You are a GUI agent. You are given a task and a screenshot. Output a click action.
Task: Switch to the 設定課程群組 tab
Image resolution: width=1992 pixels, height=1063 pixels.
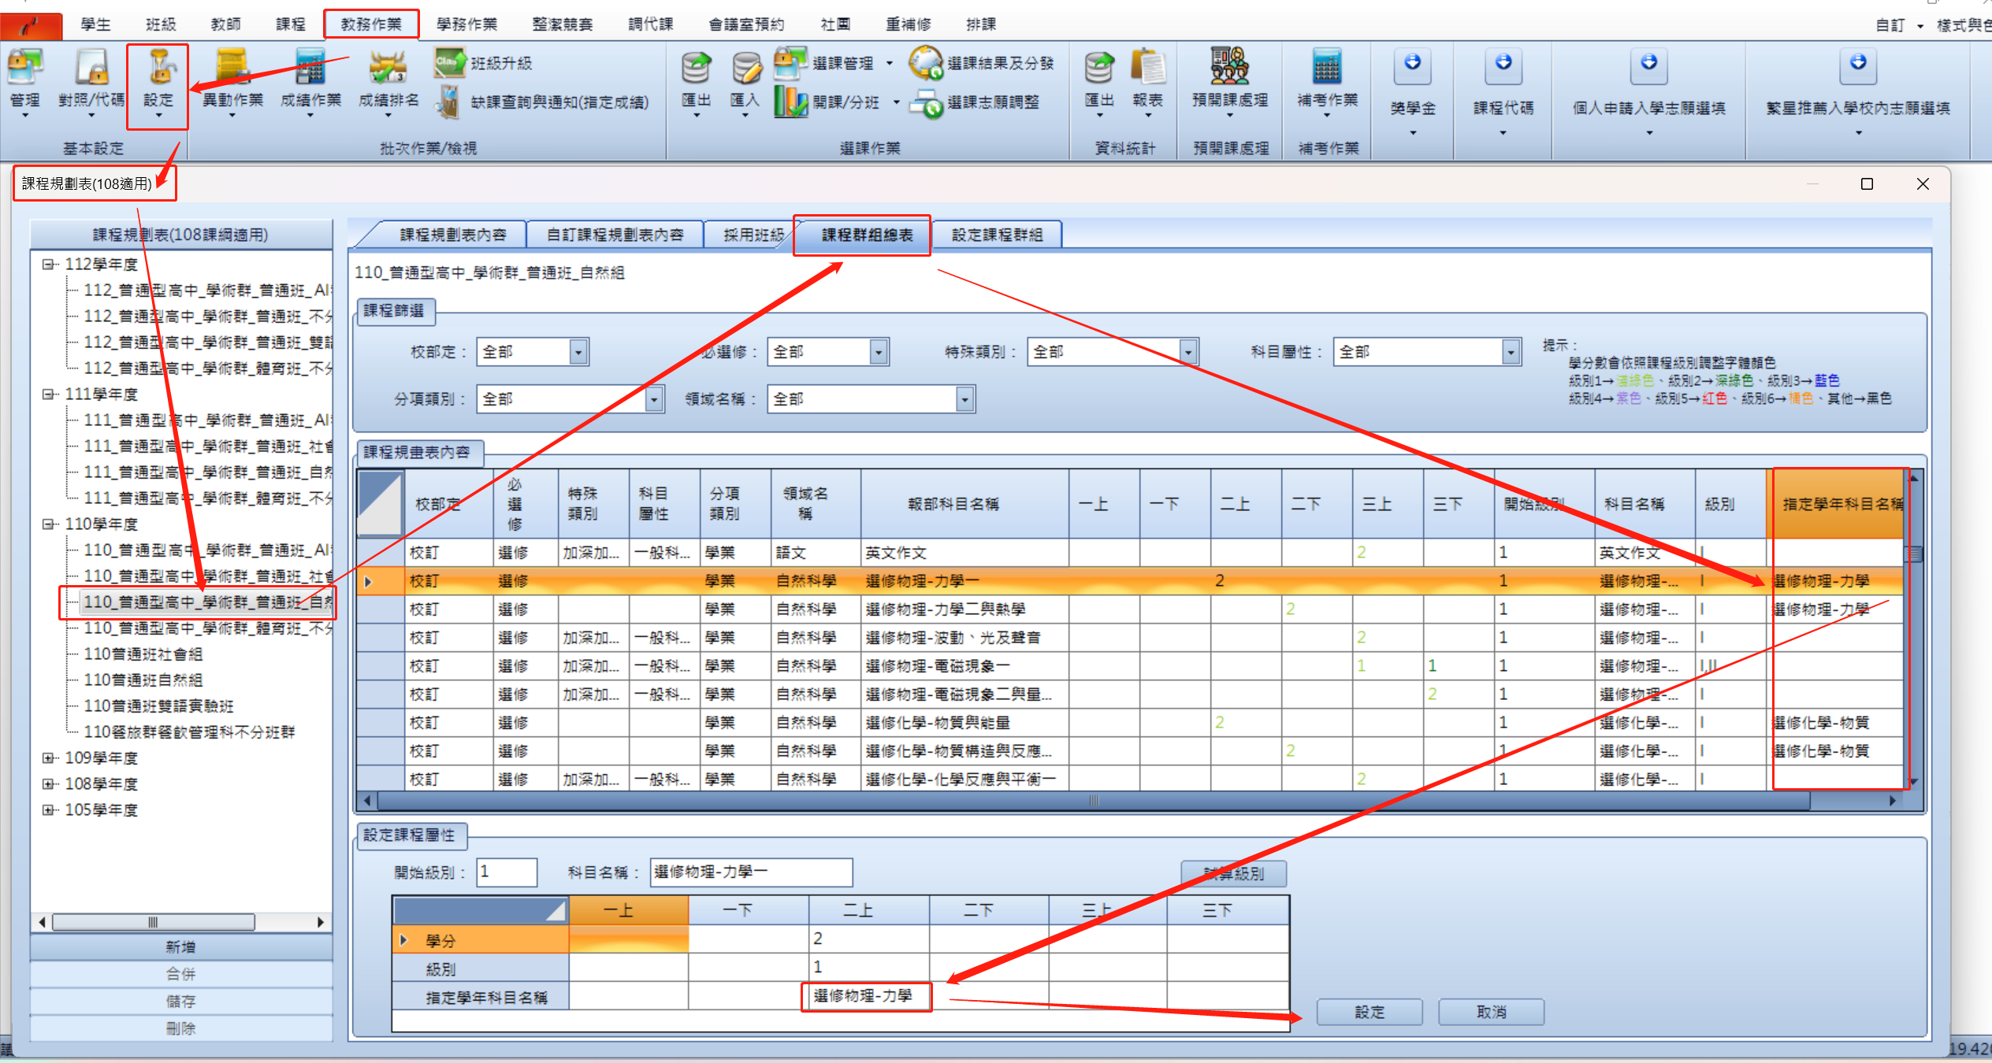[x=997, y=235]
